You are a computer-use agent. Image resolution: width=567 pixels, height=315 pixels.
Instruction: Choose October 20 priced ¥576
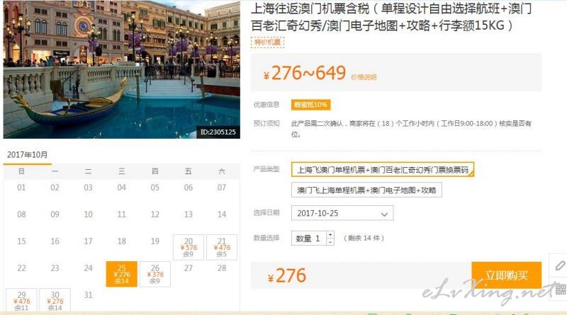pyautogui.click(x=189, y=248)
